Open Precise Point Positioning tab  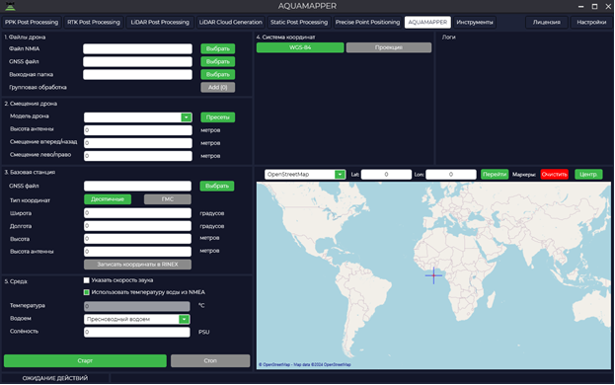click(x=367, y=23)
